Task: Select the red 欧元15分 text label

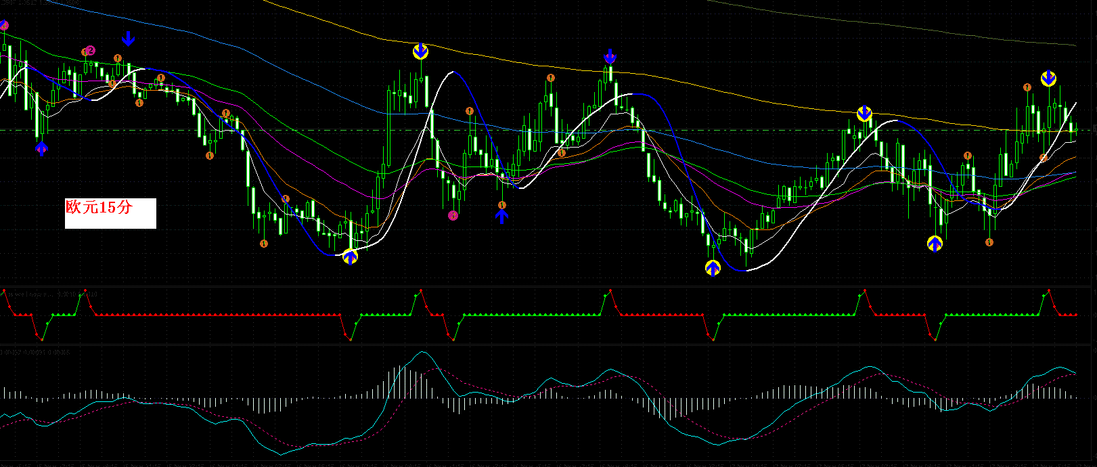Action: (x=99, y=208)
